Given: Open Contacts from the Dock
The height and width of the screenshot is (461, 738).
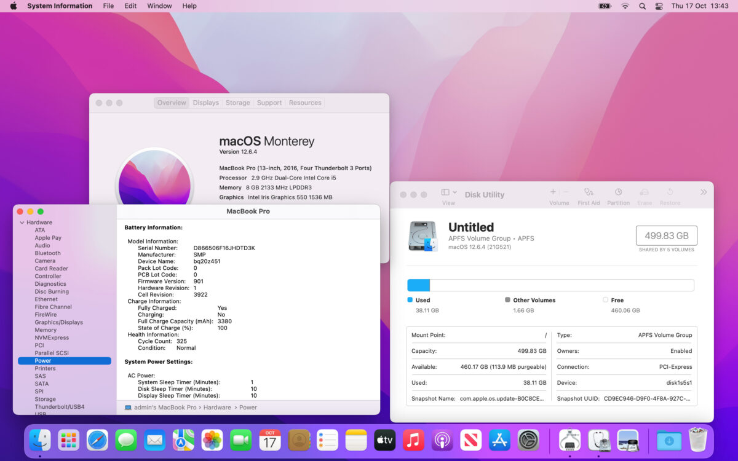Looking at the screenshot, I should [299, 439].
